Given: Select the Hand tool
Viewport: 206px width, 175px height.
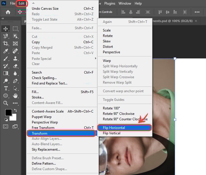Looking at the screenshot, I should click(15, 96).
